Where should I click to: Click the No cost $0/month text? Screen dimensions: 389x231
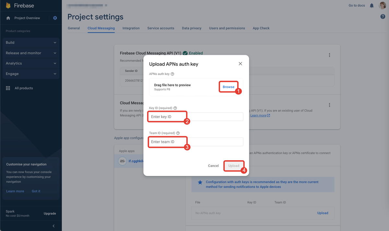click(x=18, y=216)
